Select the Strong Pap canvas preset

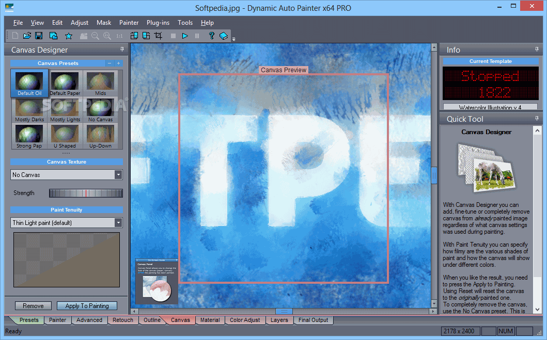pyautogui.click(x=29, y=136)
